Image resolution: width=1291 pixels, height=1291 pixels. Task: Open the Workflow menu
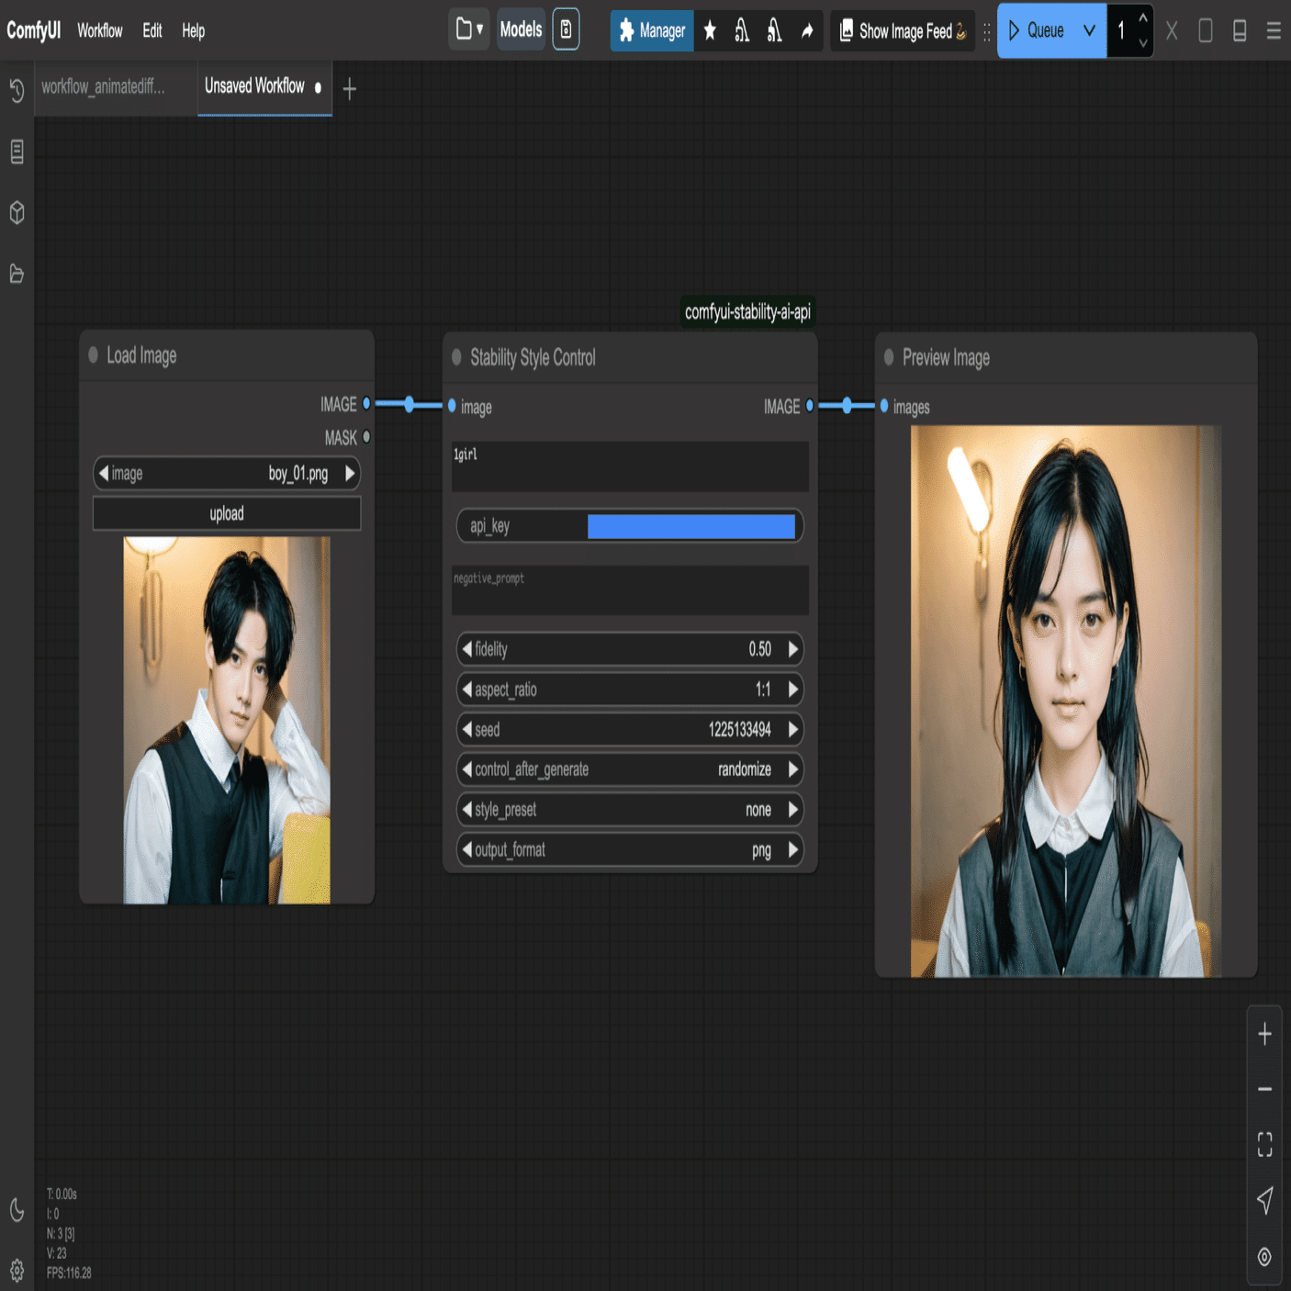pyautogui.click(x=99, y=31)
